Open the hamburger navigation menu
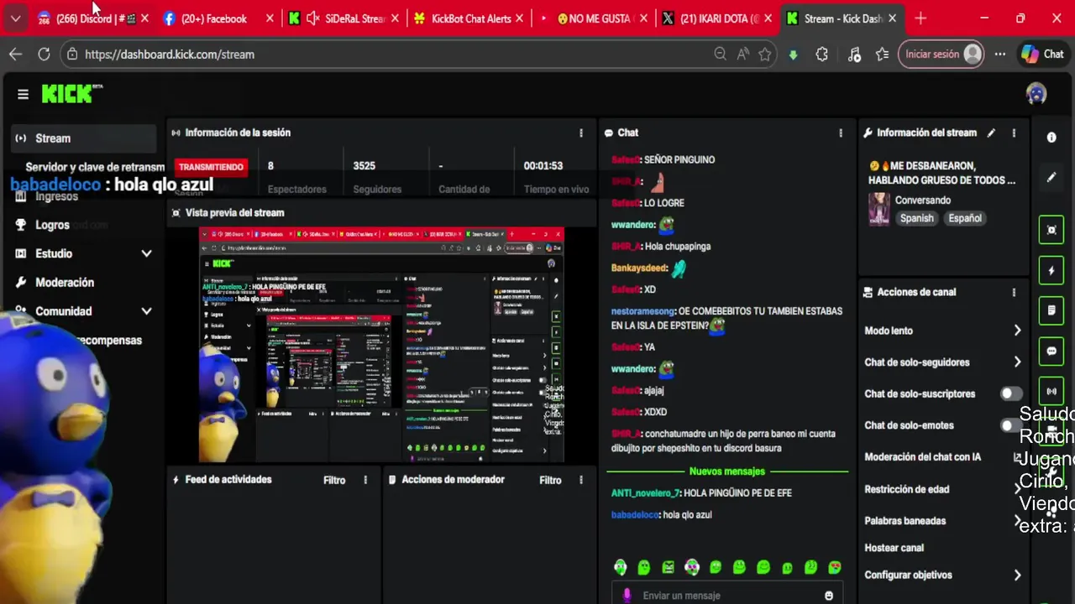1075x604 pixels. (x=23, y=94)
